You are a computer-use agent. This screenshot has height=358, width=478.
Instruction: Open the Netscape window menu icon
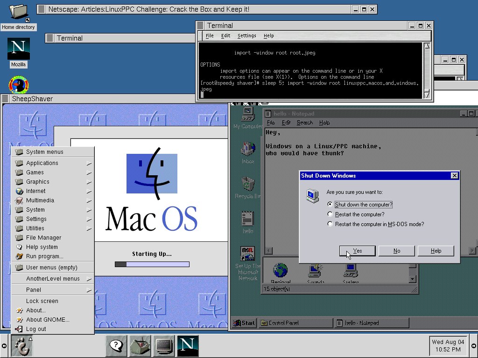coord(42,9)
